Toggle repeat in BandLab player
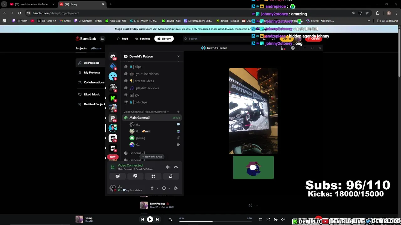The width and height of the screenshot is (401, 225). click(260, 219)
